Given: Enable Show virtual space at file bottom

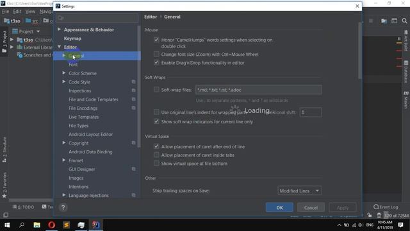Looking at the screenshot, I should pyautogui.click(x=156, y=163).
